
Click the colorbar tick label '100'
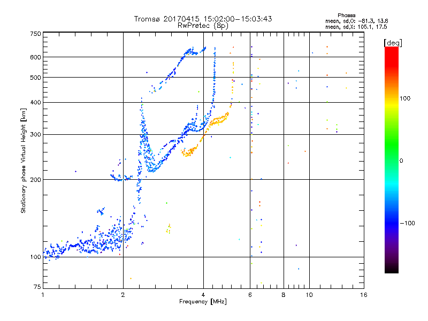point(405,98)
